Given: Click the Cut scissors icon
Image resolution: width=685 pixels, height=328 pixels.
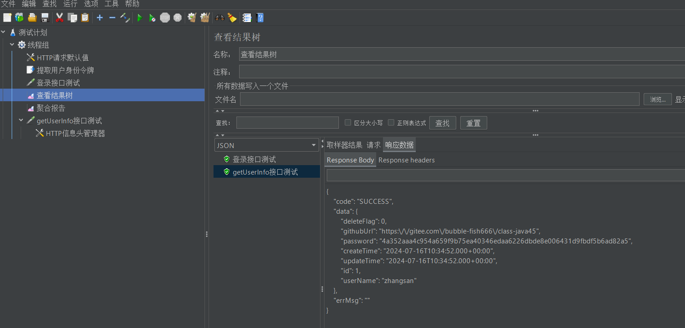Looking at the screenshot, I should point(59,18).
